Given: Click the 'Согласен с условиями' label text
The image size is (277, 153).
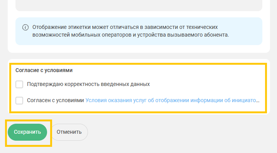Looking at the screenshot, I should pyautogui.click(x=55, y=100).
